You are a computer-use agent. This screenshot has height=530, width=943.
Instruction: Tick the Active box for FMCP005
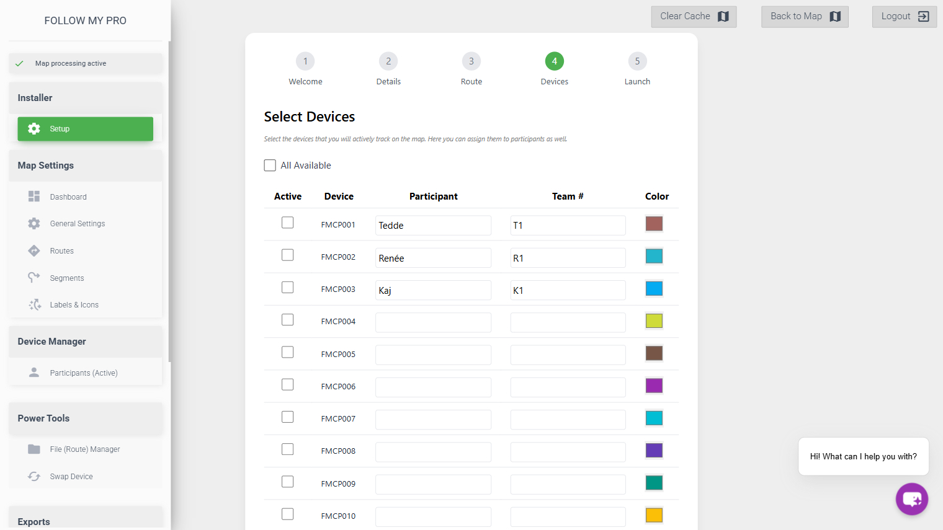(287, 352)
